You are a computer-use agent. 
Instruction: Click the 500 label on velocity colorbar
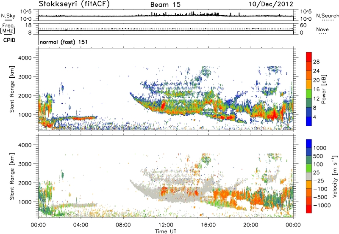click(318, 156)
